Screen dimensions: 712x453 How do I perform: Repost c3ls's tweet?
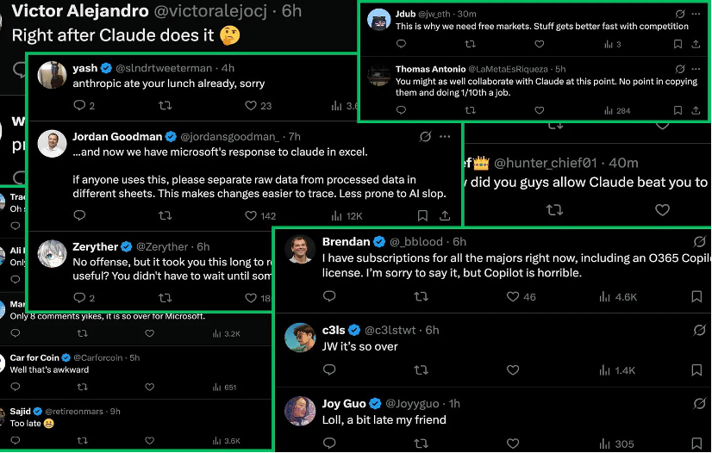421,370
